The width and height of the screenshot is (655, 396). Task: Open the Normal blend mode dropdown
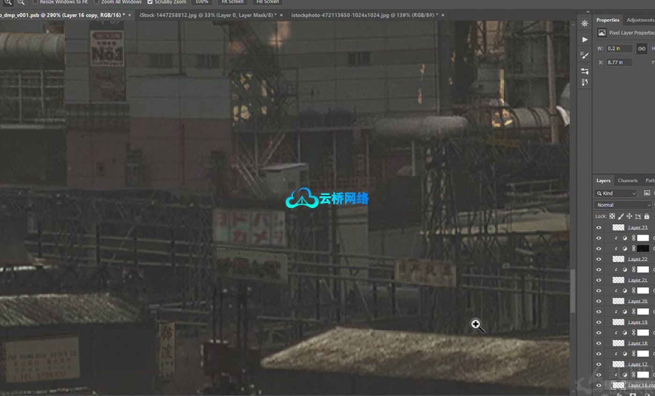coord(623,205)
